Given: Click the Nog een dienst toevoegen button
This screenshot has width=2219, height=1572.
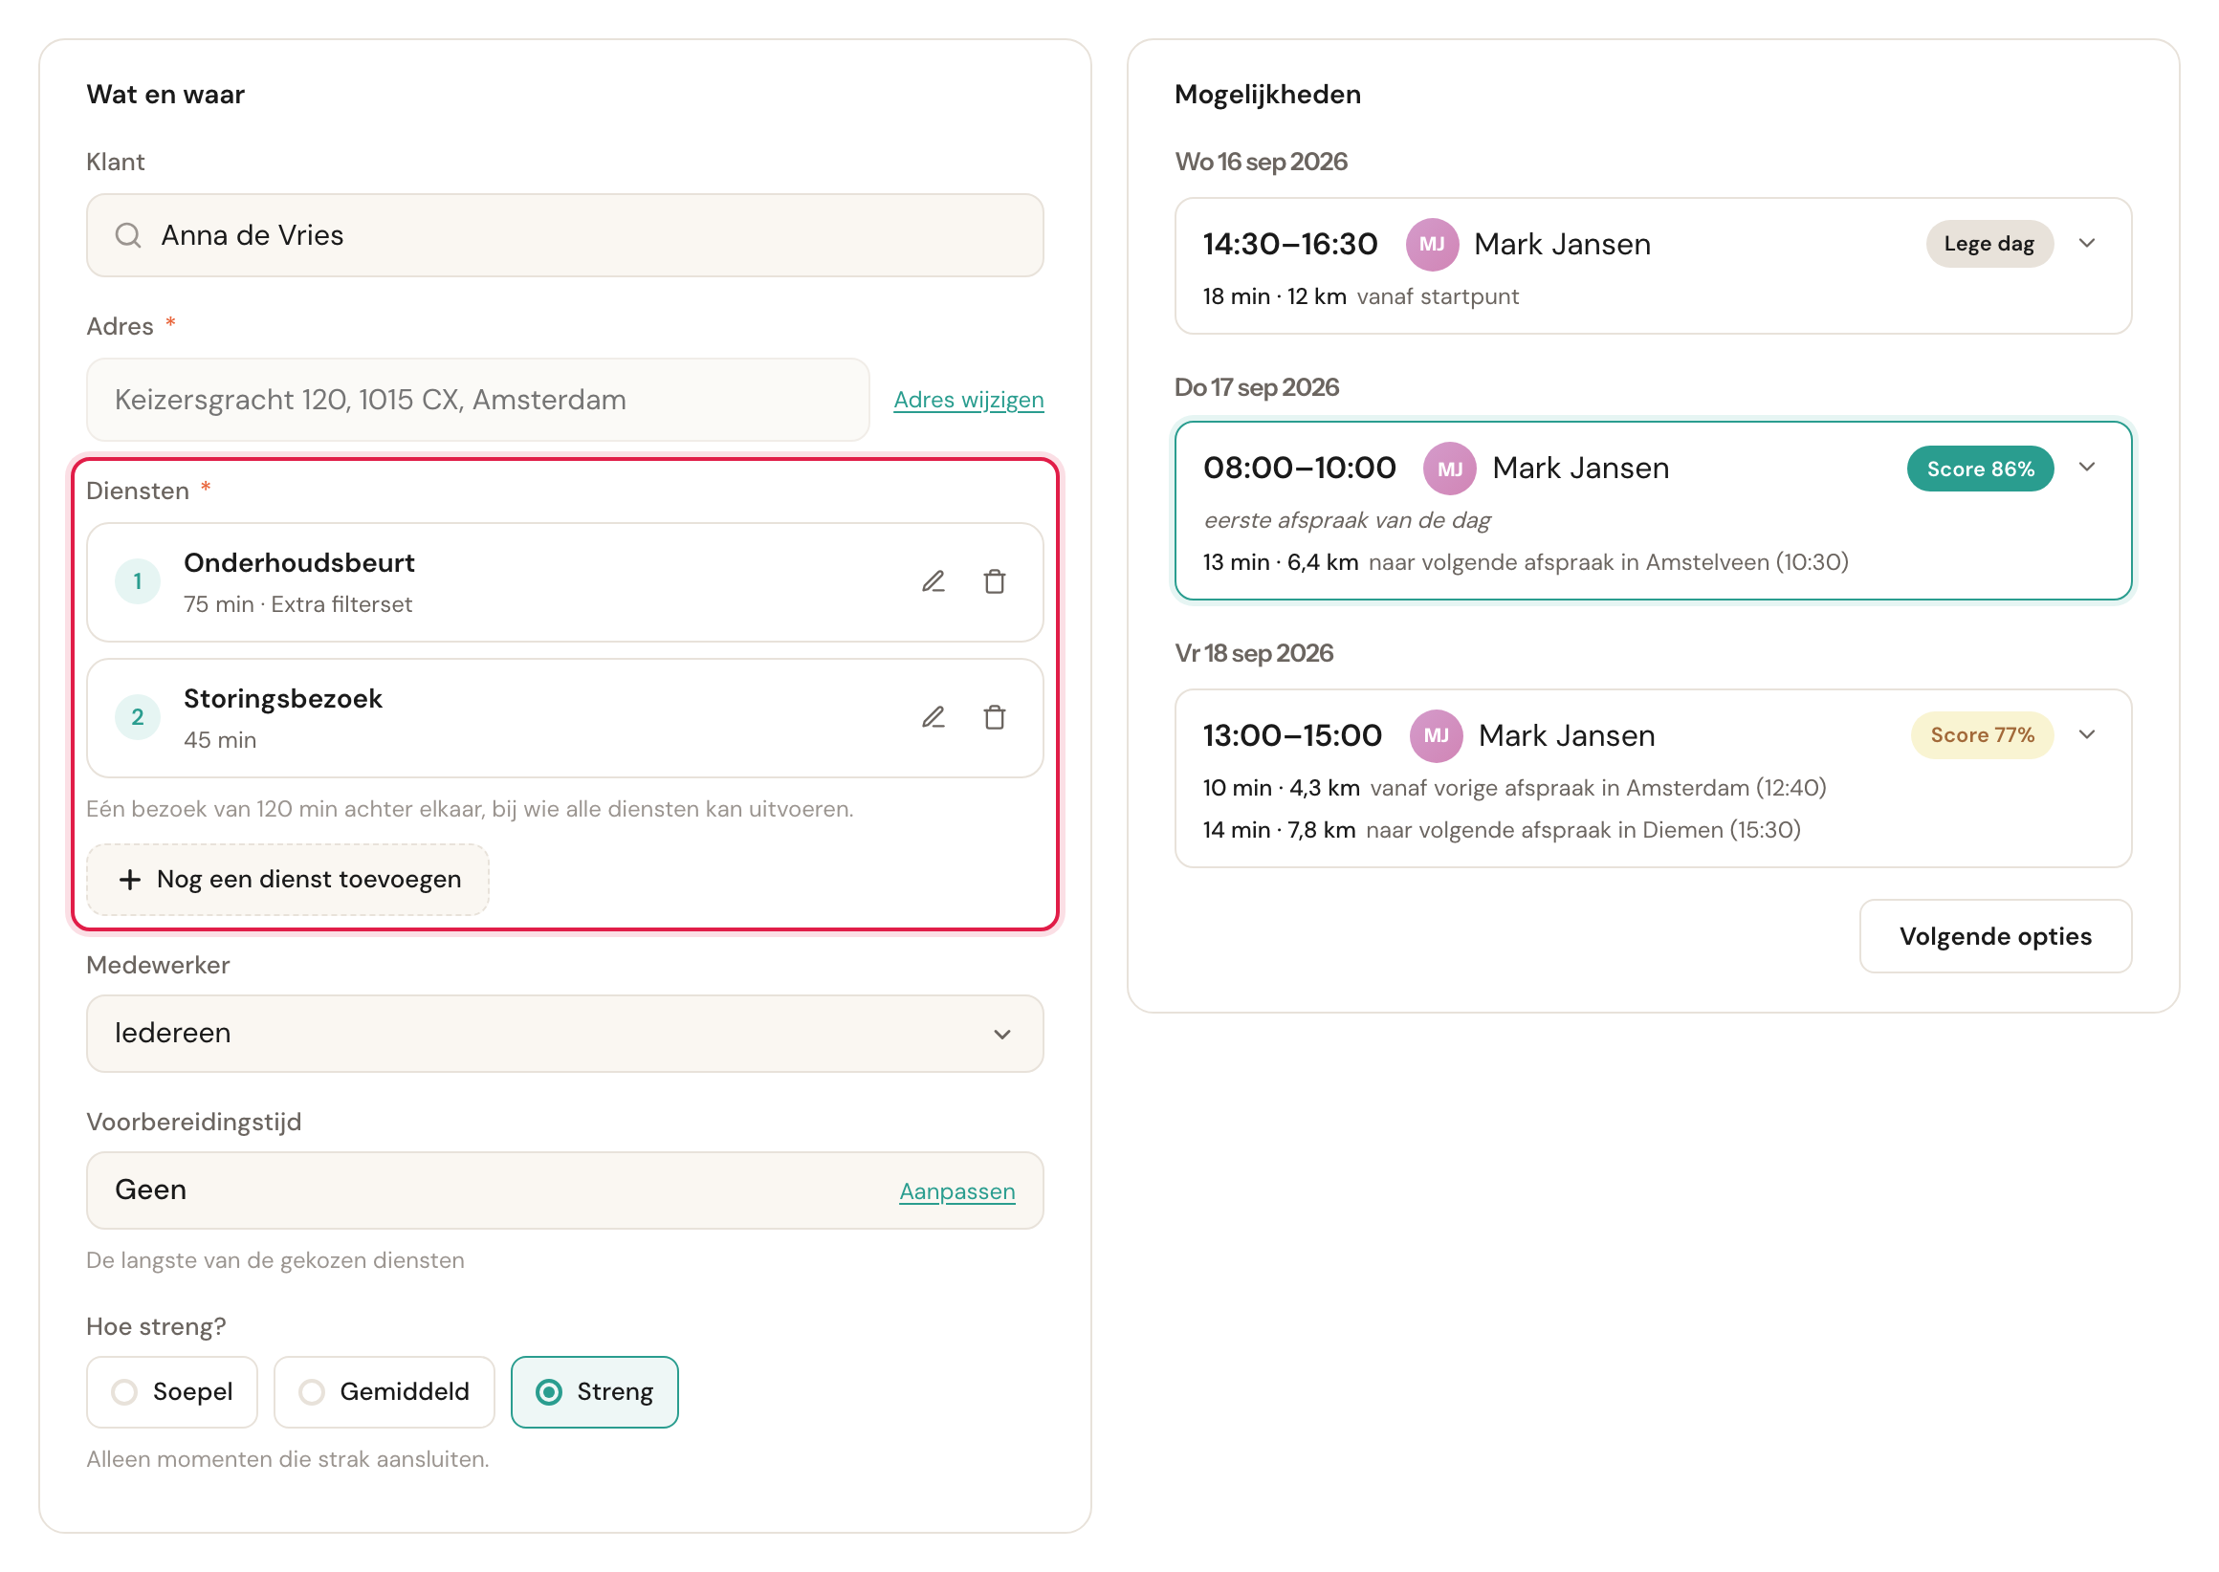Looking at the screenshot, I should tap(288, 879).
